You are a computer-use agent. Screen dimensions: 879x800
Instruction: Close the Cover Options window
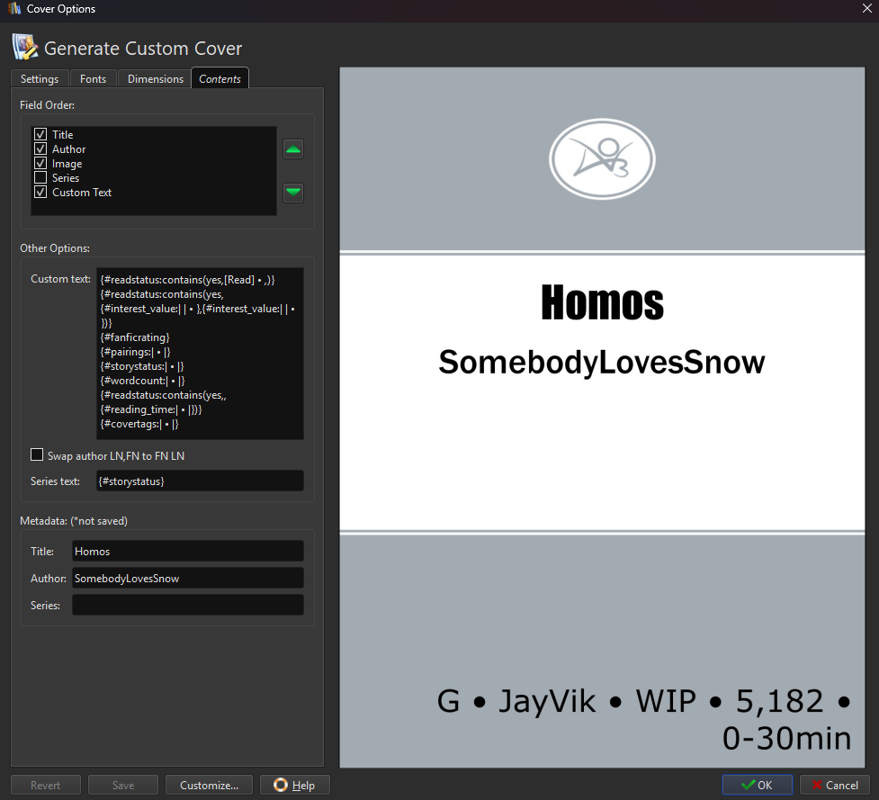pos(866,8)
